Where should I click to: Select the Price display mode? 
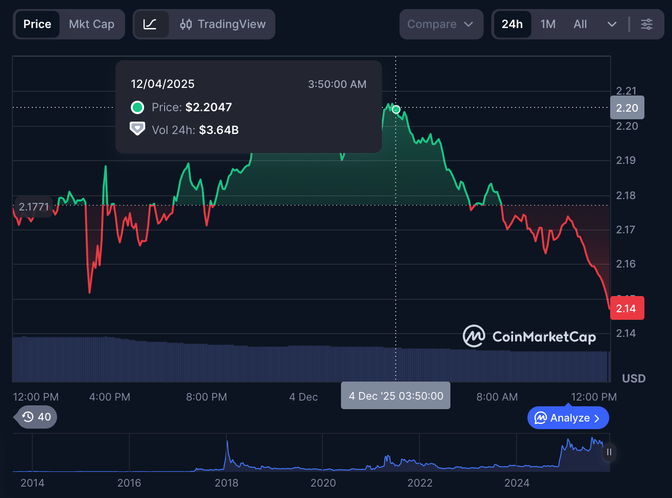pyautogui.click(x=37, y=24)
